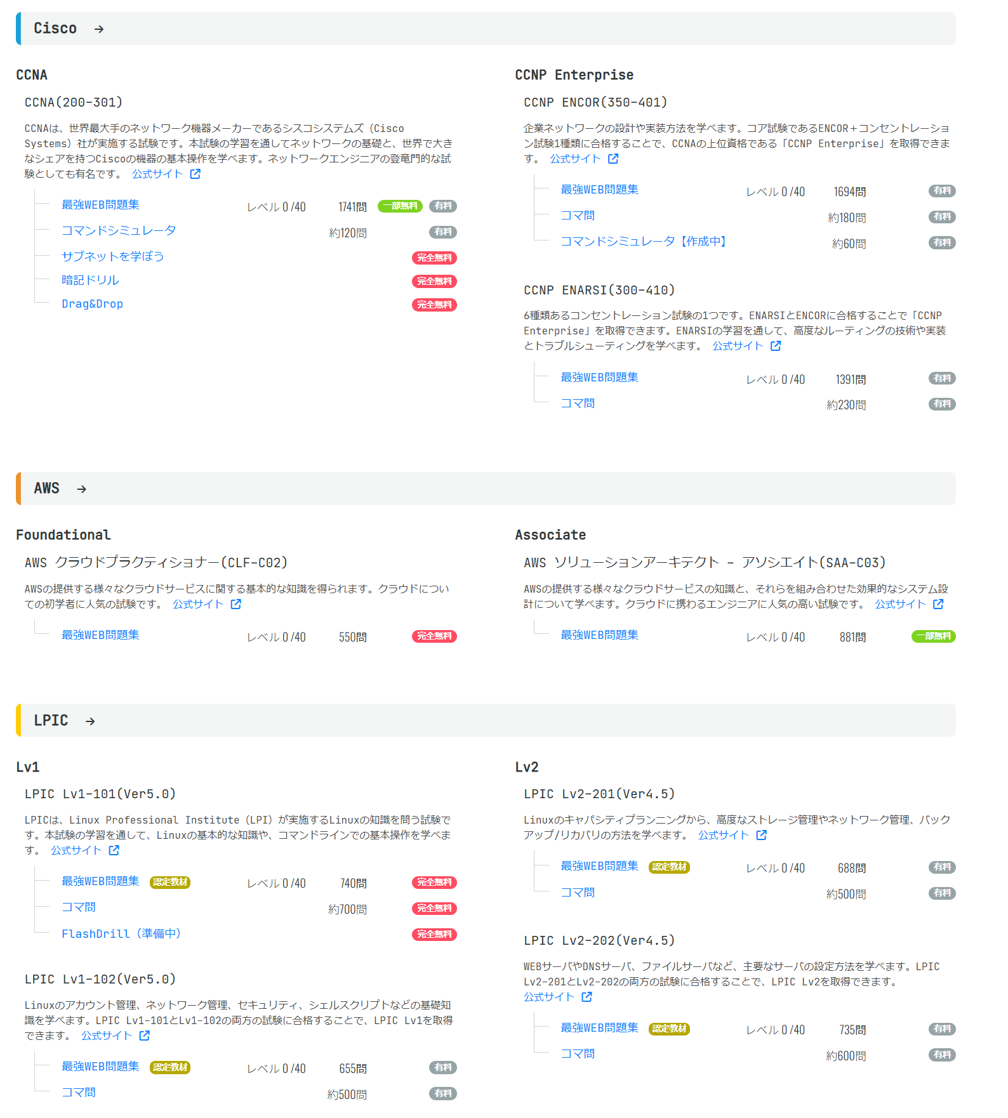This screenshot has height=1118, width=1008.
Task: Open FlashDrill（準備中） under LPIC Lv1-101
Action: (x=122, y=934)
